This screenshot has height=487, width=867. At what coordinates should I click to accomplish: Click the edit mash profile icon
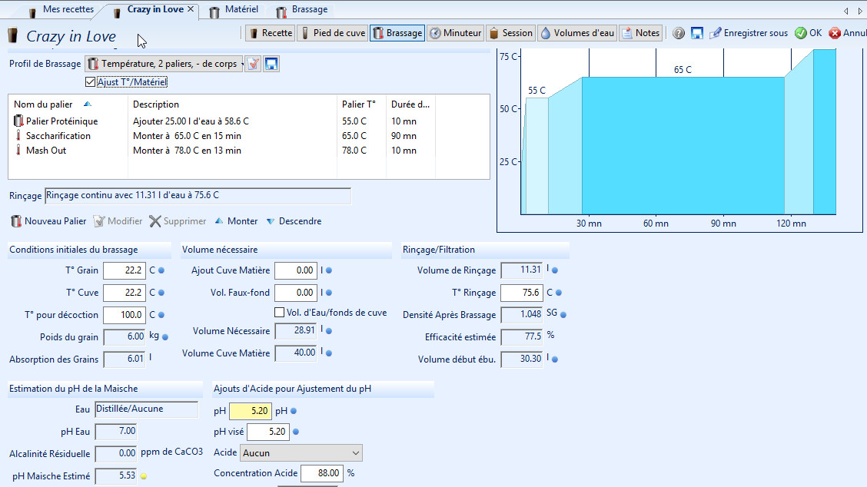pyautogui.click(x=254, y=64)
